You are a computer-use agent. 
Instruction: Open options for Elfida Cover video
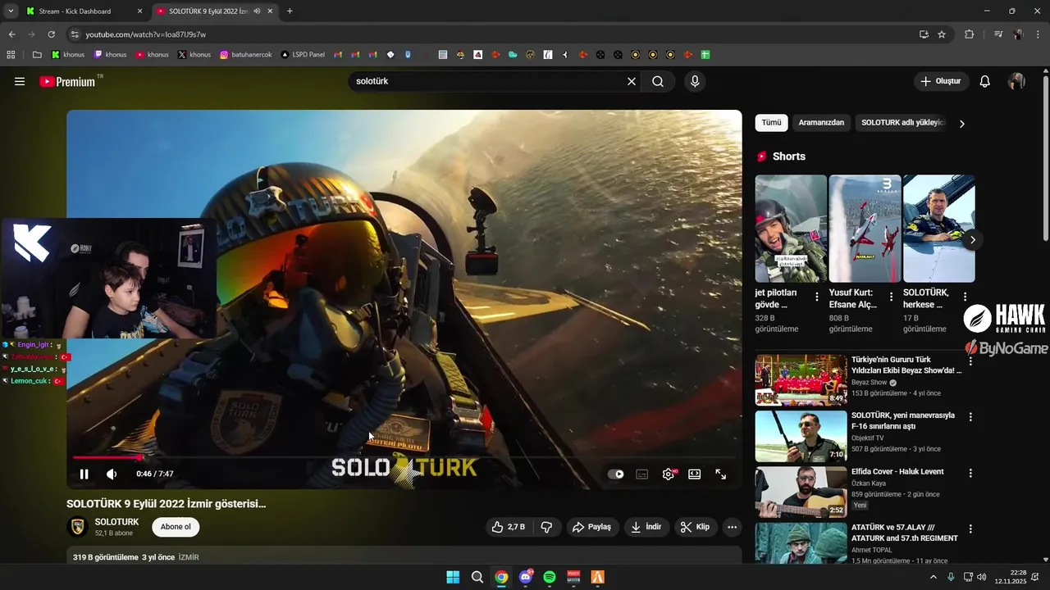point(970,474)
